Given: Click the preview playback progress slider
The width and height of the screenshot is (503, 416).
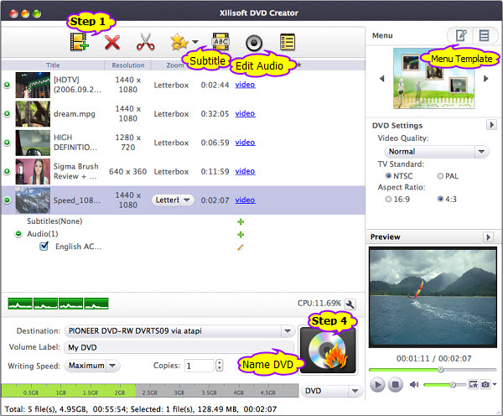Looking at the screenshot, I should (x=433, y=370).
